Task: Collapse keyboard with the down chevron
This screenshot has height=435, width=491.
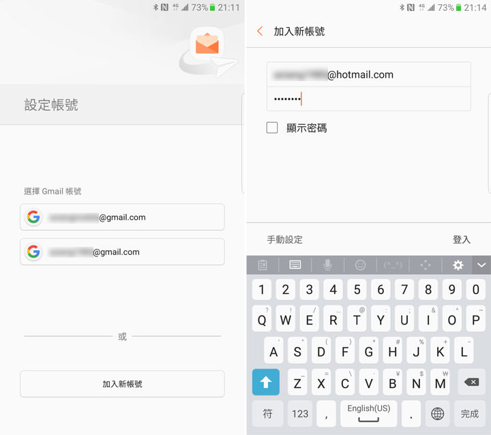Action: (481, 265)
